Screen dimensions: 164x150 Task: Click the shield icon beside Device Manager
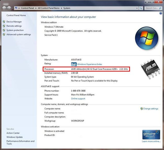pyautogui.click(x=4, y=22)
